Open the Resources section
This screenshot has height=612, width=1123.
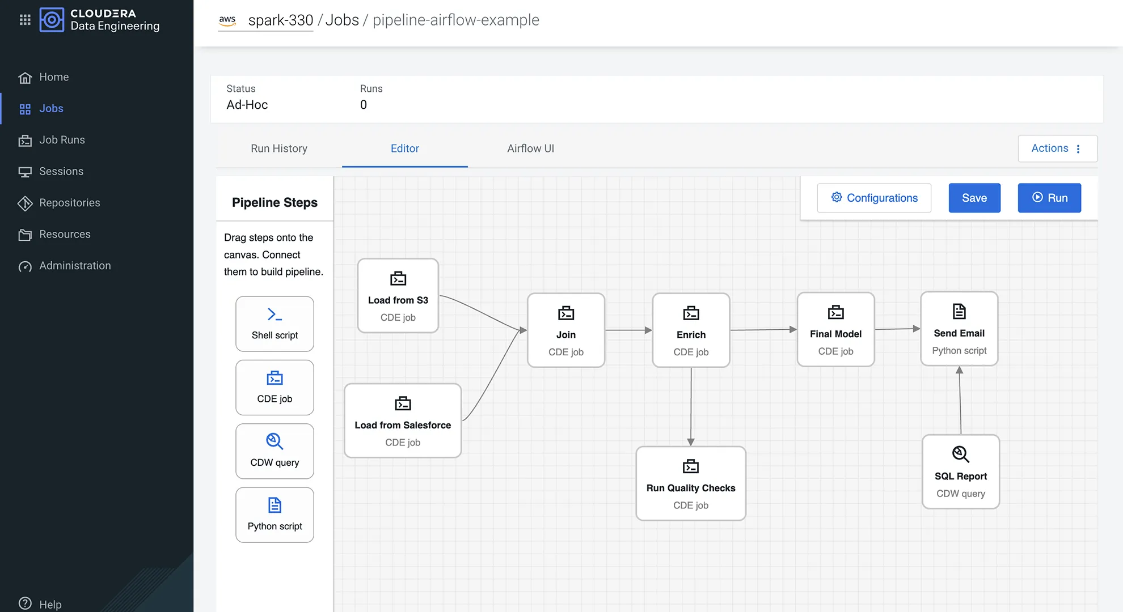[65, 234]
